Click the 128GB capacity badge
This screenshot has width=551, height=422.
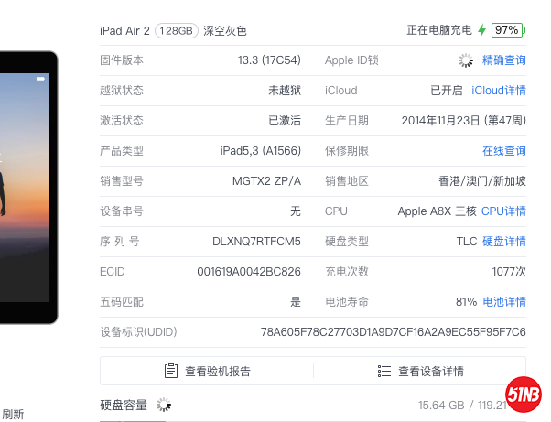(x=177, y=31)
